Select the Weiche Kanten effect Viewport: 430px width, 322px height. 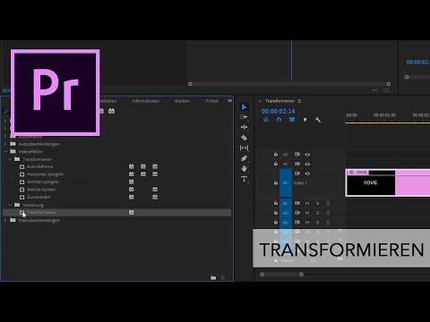pyautogui.click(x=41, y=190)
